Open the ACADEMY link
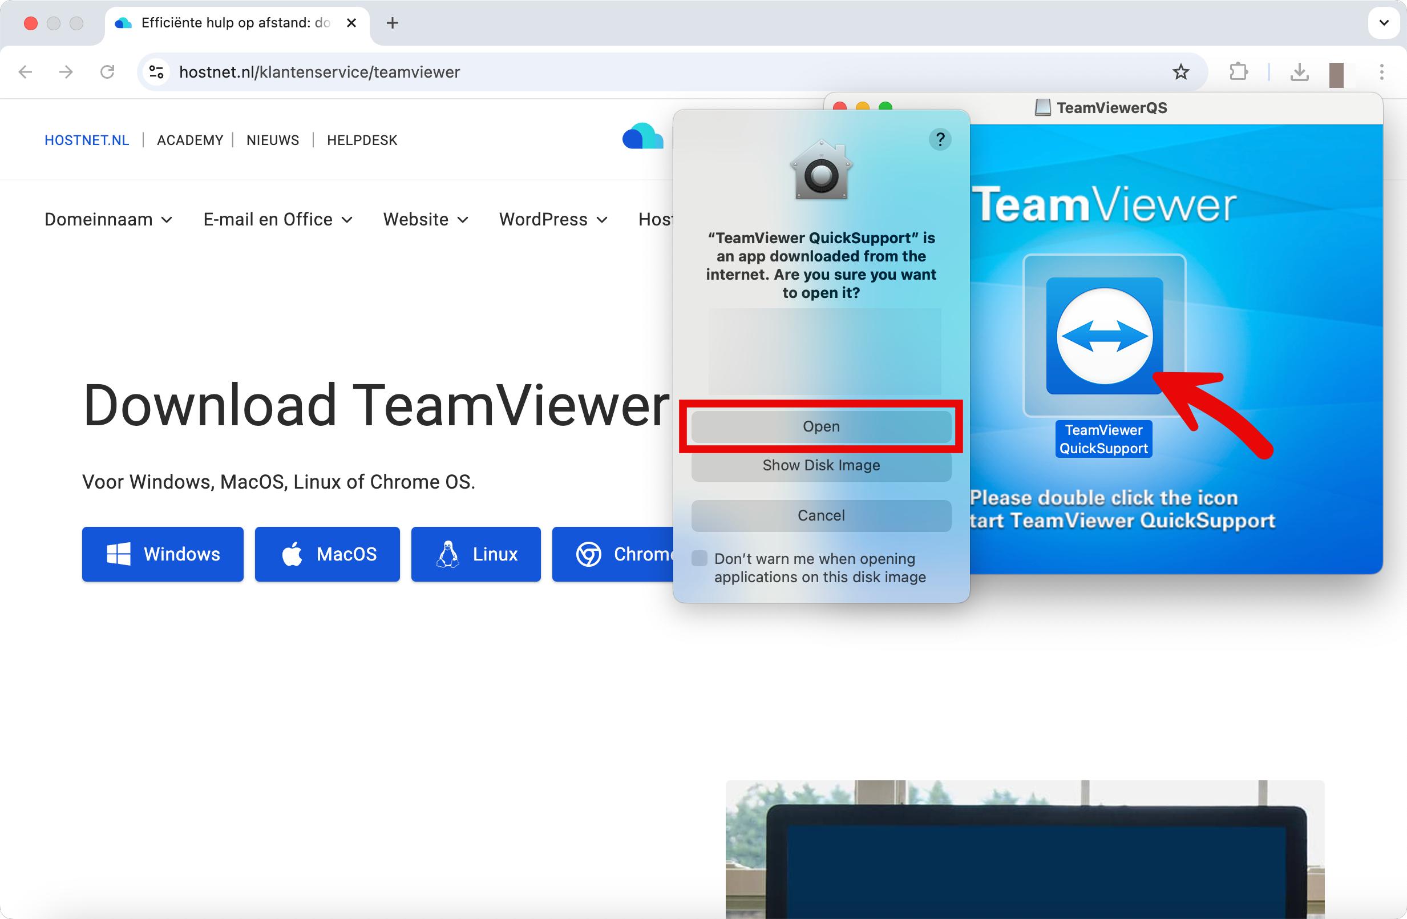This screenshot has height=919, width=1407. pyautogui.click(x=190, y=140)
